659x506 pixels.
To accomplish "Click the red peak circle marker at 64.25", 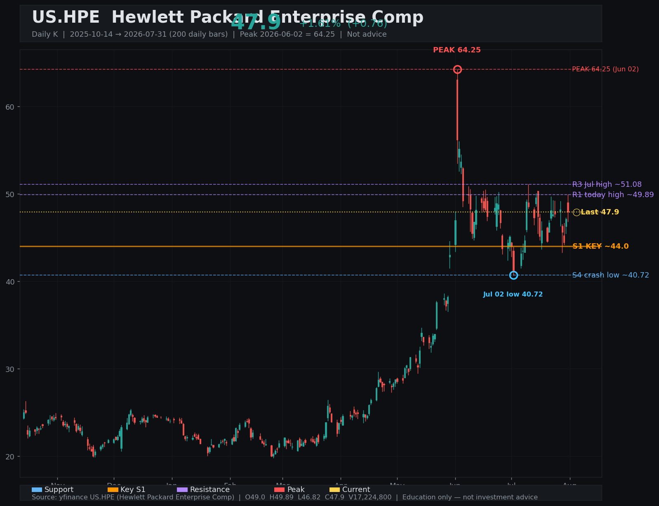I will coord(457,69).
